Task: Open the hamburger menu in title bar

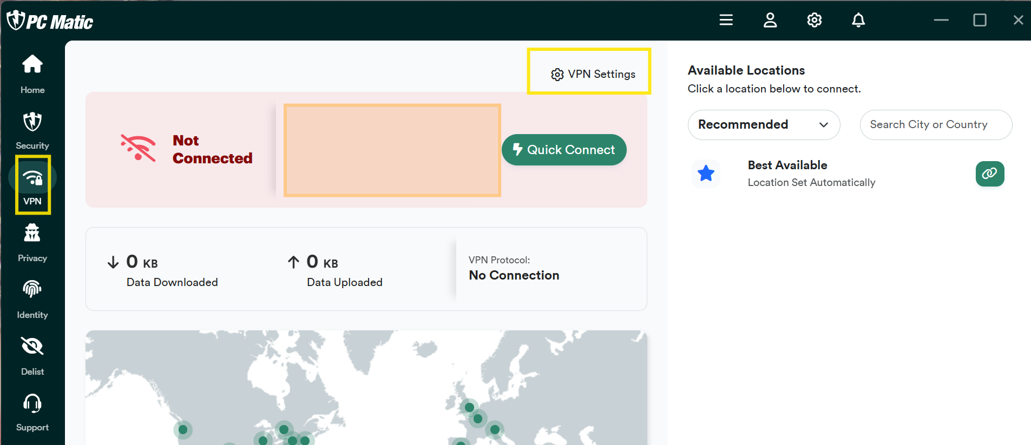Action: [726, 20]
